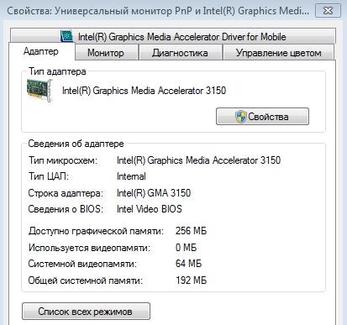Click the Общей системной памяти label

pyautogui.click(x=86, y=280)
